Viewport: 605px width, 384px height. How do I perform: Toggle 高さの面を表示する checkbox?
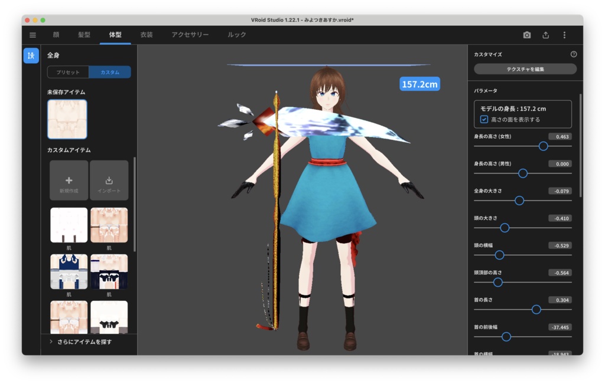(484, 119)
